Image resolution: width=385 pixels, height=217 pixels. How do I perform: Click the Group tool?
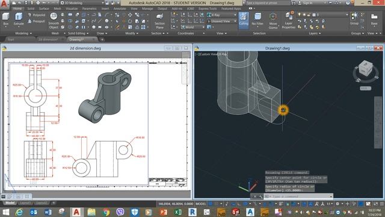[x=354, y=19]
